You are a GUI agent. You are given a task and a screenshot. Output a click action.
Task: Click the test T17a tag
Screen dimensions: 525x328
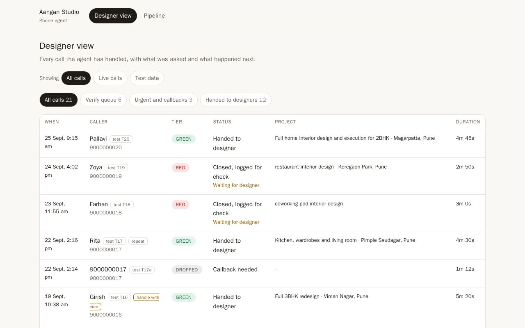(x=142, y=270)
